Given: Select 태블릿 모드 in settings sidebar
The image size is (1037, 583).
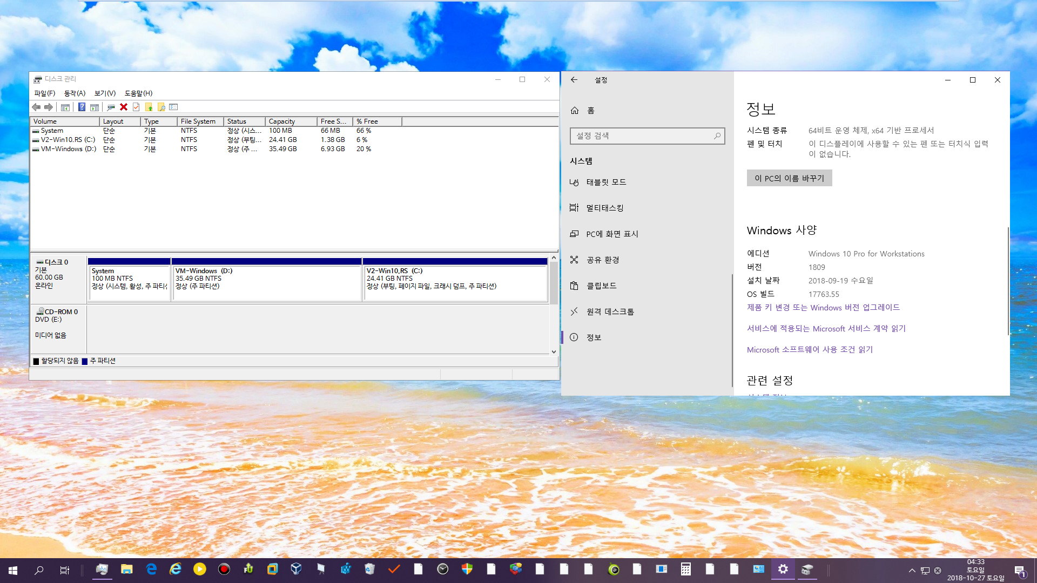Looking at the screenshot, I should (x=648, y=182).
